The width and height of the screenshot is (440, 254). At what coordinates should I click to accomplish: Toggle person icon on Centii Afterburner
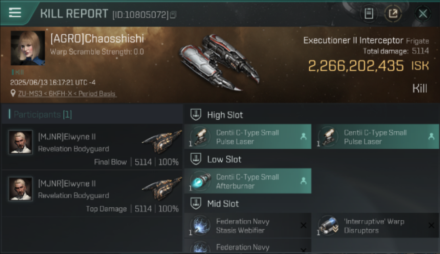(303, 181)
